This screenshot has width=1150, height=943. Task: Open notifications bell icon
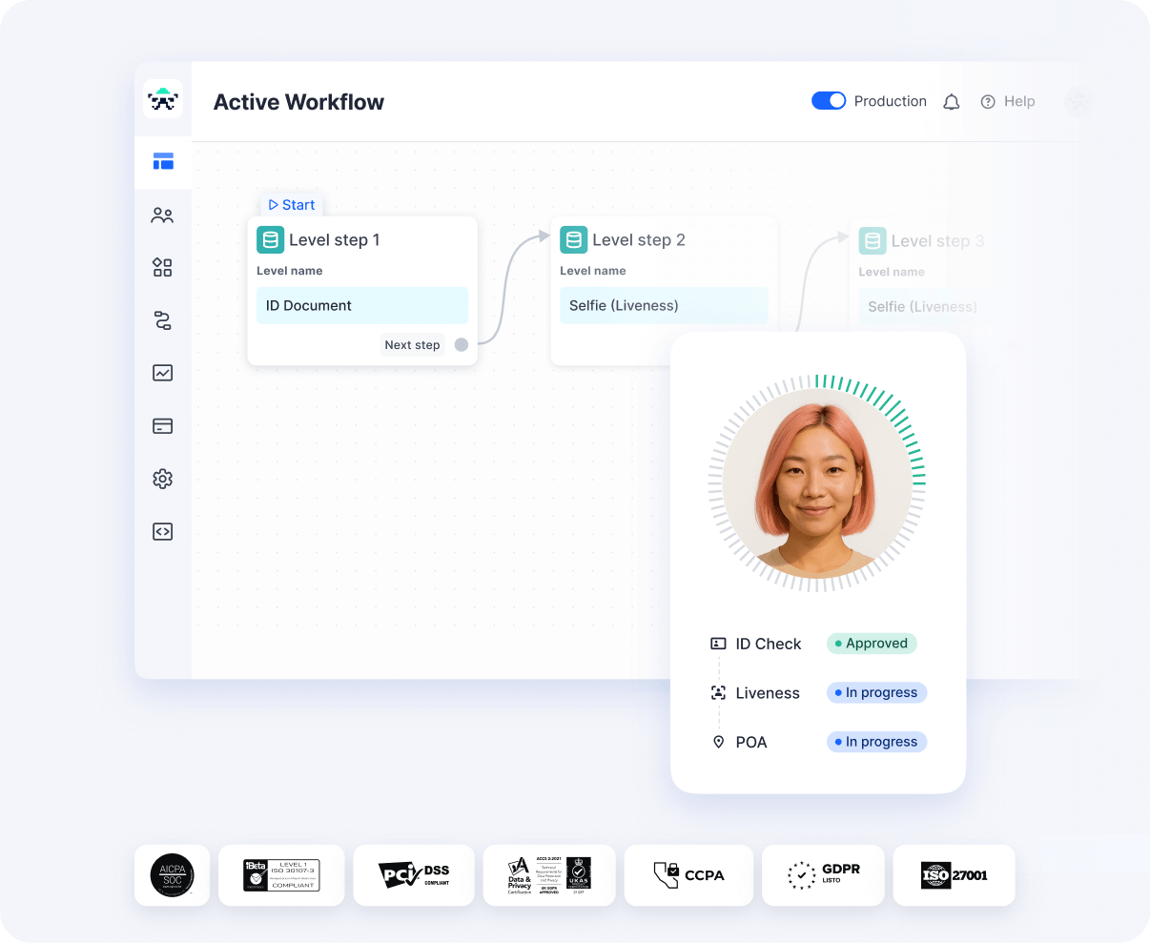tap(952, 101)
